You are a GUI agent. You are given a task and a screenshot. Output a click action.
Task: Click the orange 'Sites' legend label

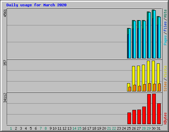click(x=165, y=86)
